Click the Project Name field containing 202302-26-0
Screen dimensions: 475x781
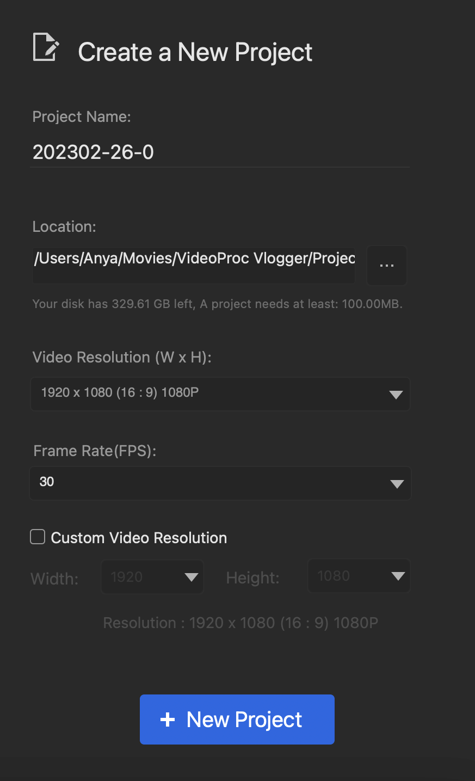[220, 152]
